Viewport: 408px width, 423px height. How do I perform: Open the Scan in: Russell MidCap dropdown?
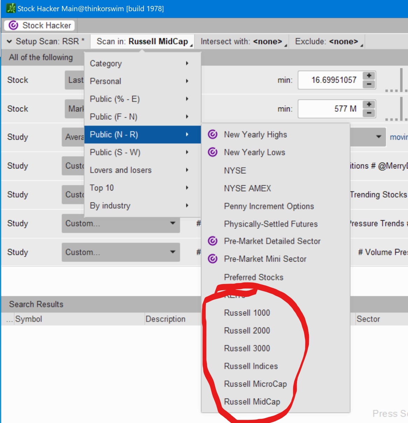click(x=142, y=42)
